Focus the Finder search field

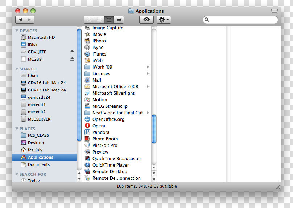[x=240, y=20]
